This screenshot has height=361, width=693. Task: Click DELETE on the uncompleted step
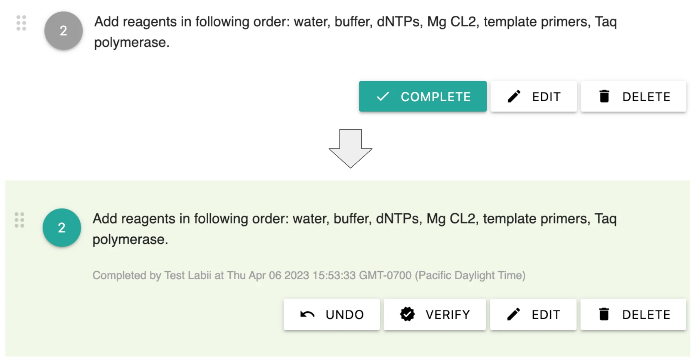pyautogui.click(x=633, y=96)
